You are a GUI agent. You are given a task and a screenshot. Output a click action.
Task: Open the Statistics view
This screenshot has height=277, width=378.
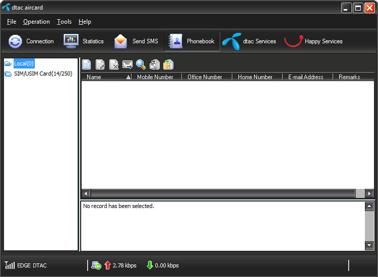pos(83,41)
